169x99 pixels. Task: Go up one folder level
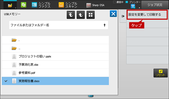[81, 15]
